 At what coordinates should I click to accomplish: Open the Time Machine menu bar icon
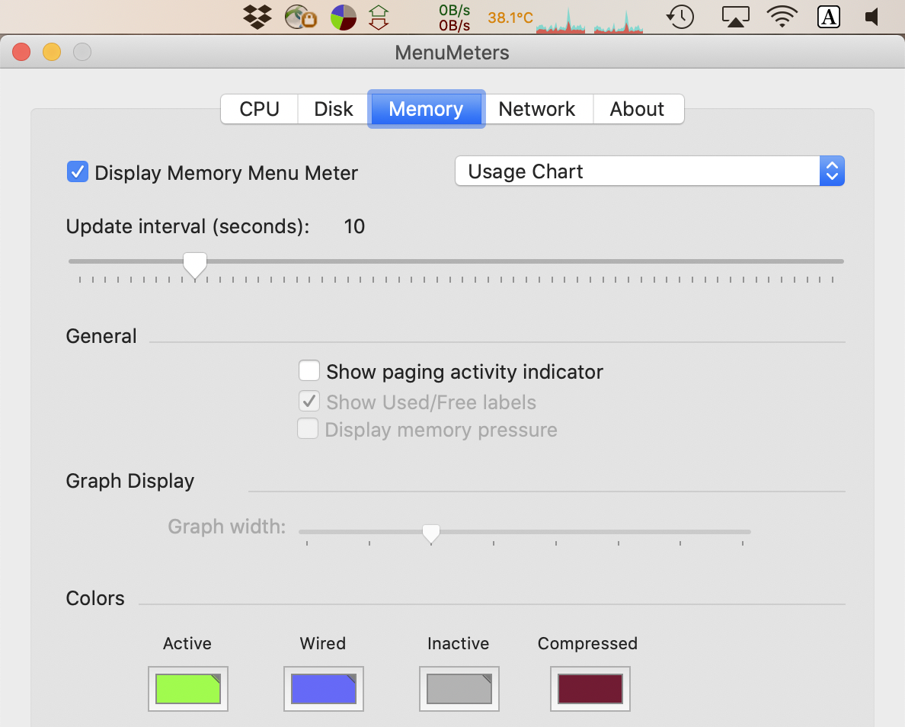(x=680, y=17)
